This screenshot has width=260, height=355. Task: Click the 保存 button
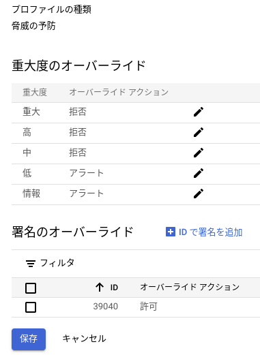tap(29, 339)
